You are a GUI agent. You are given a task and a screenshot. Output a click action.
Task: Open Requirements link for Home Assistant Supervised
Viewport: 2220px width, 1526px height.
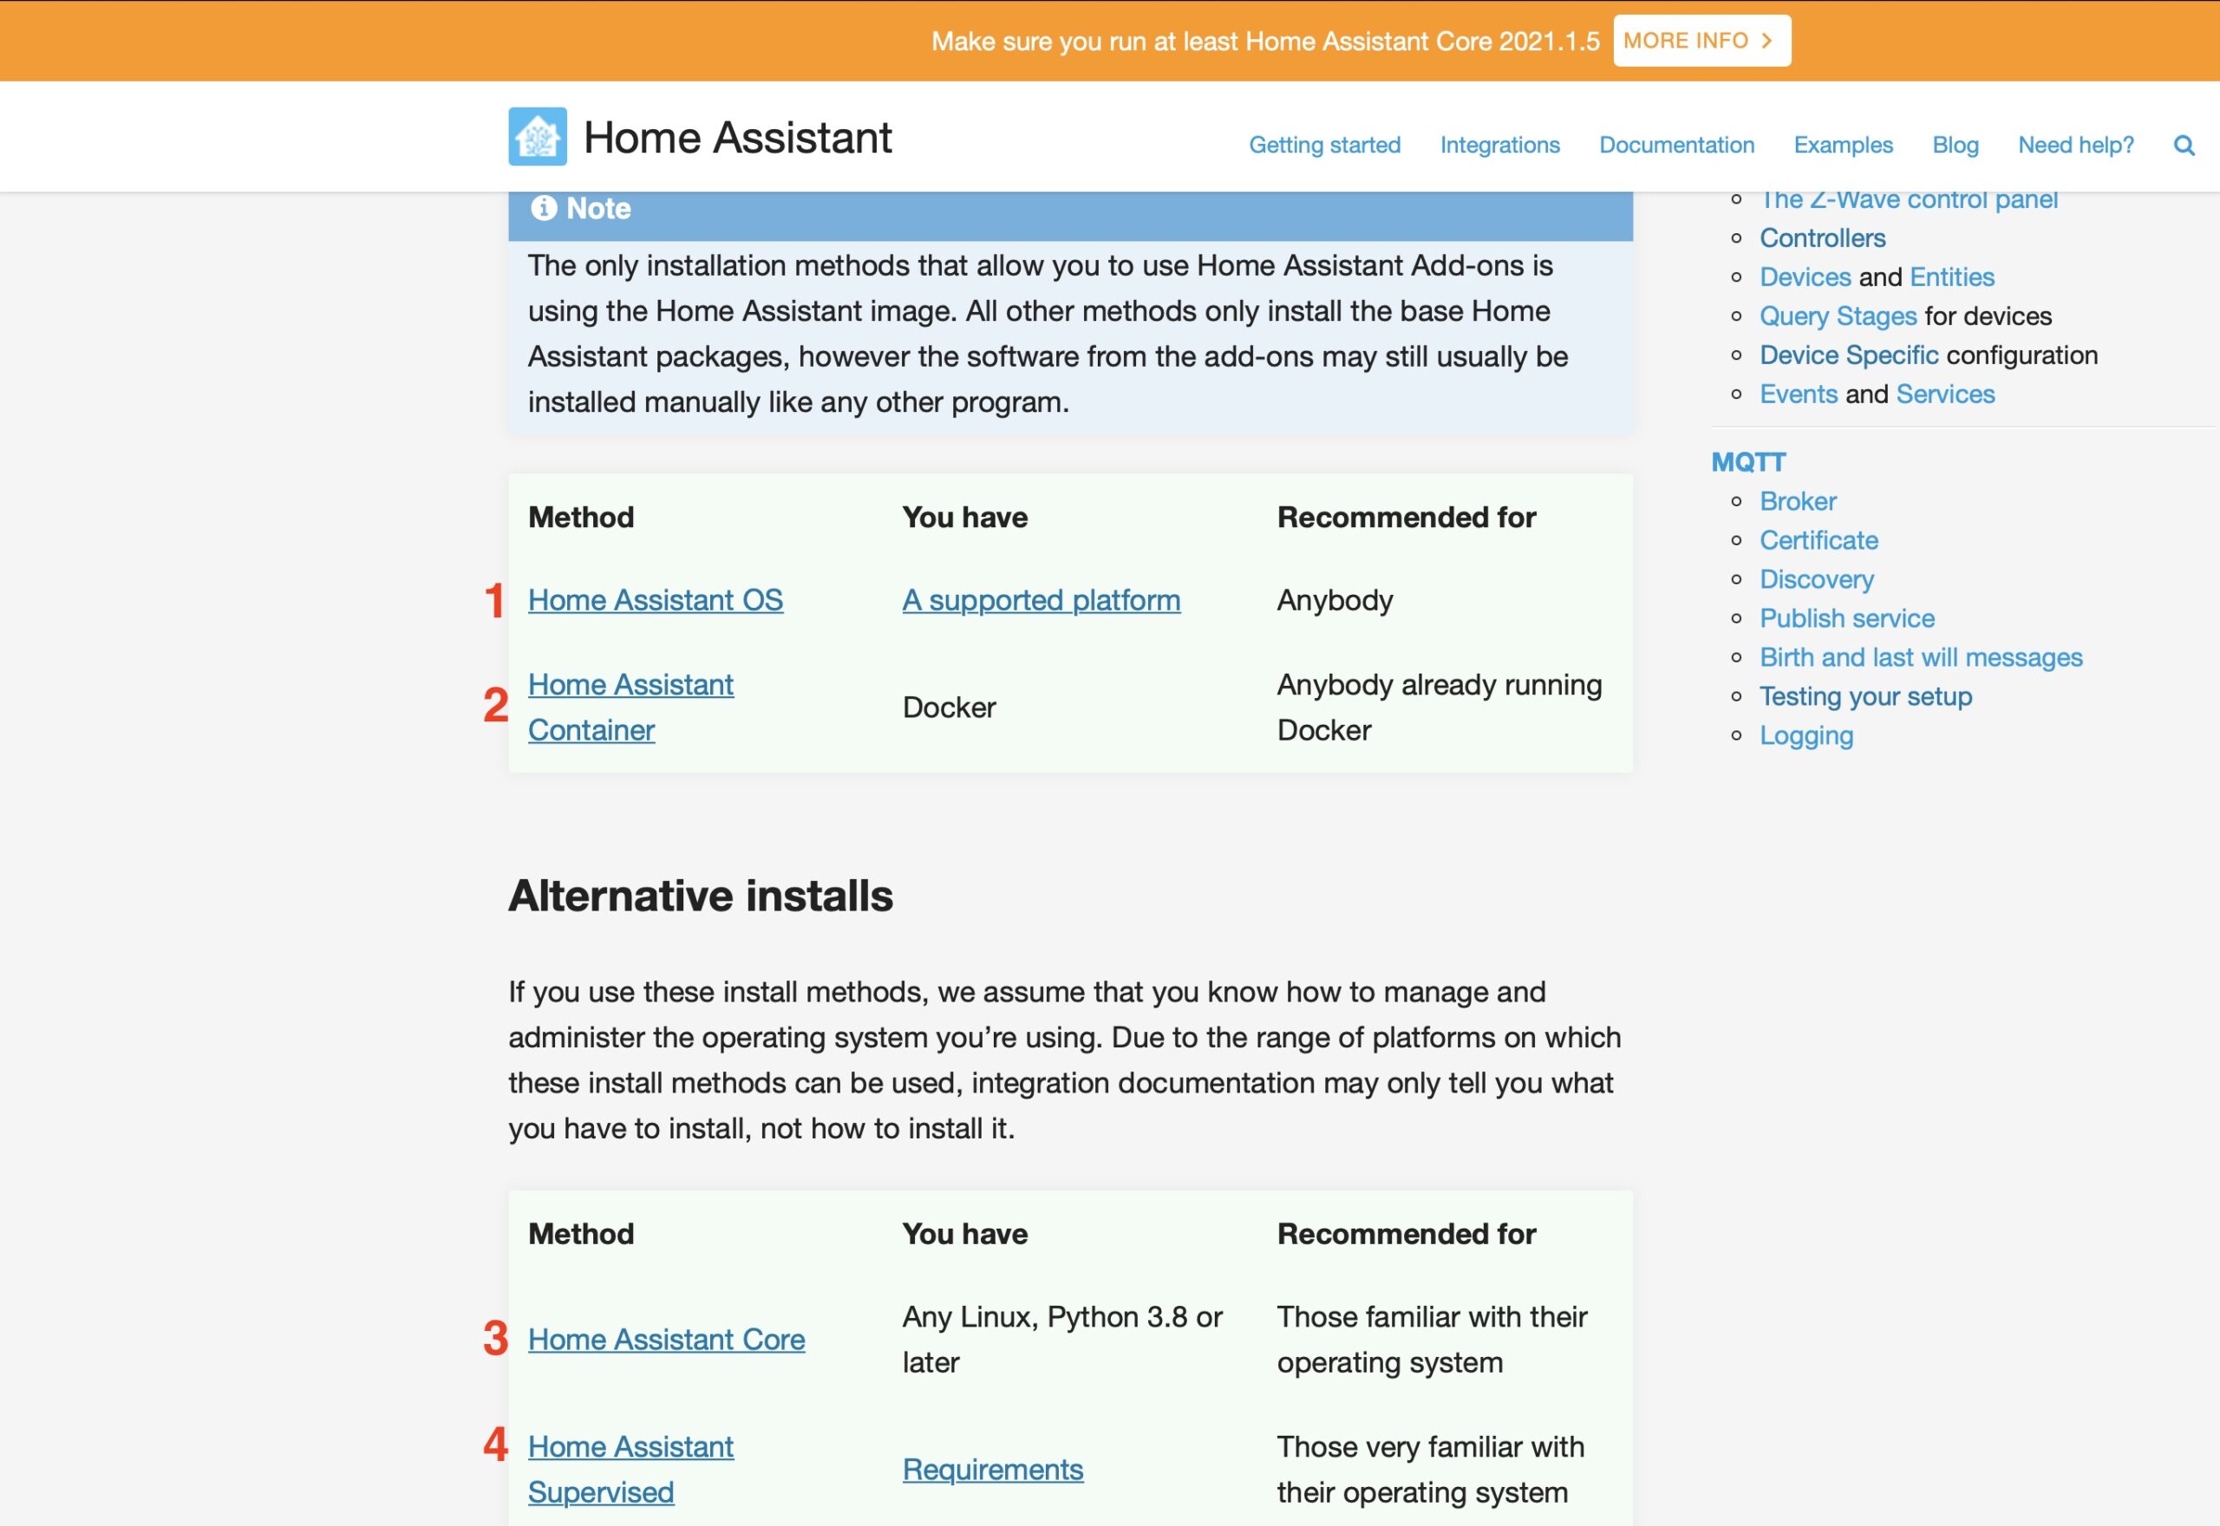(x=992, y=1465)
